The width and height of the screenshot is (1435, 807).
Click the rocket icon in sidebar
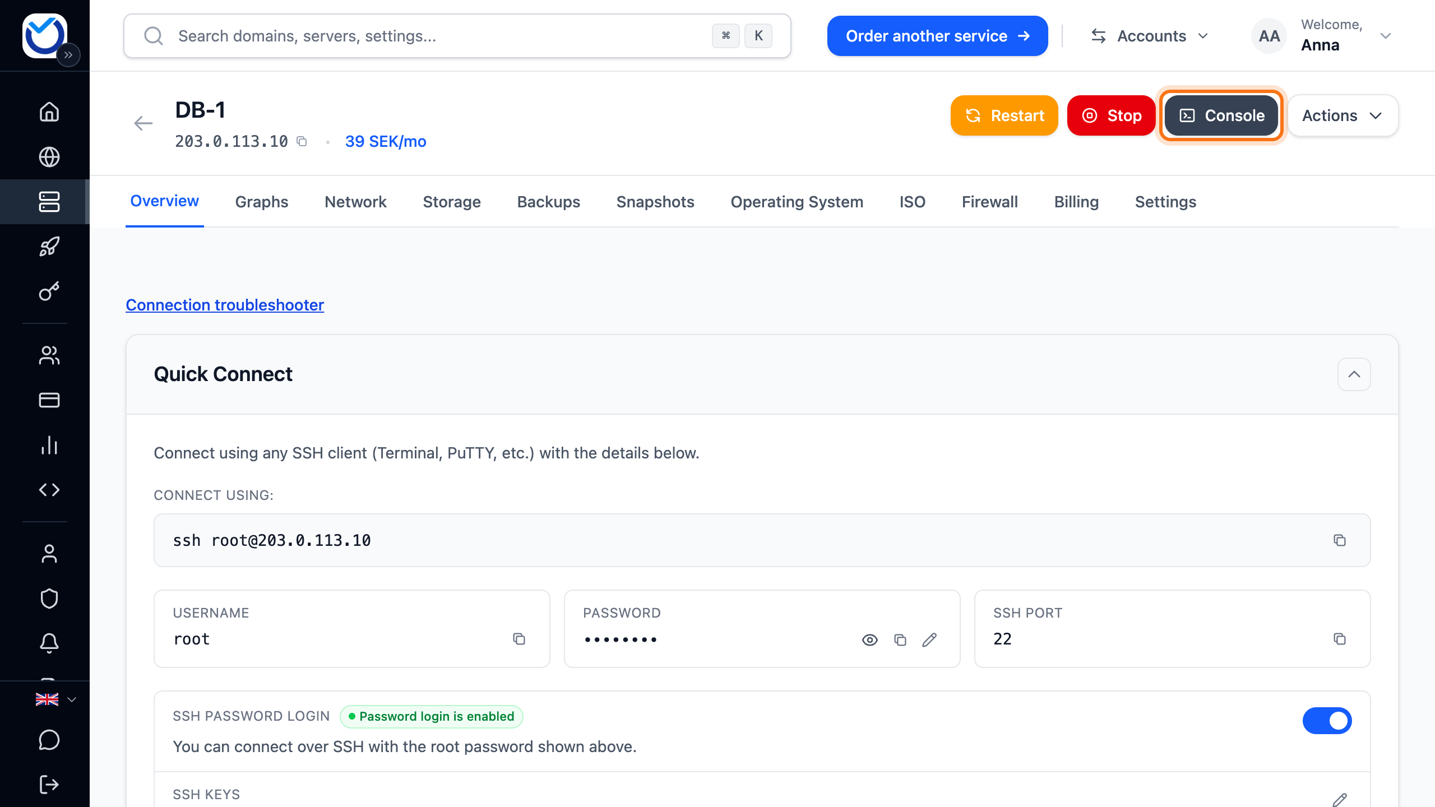(49, 247)
